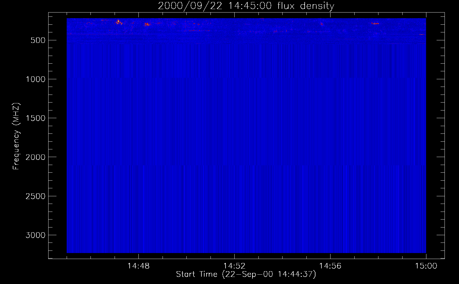Click the plot title '2000/09/22 14:45:00 flux density'
This screenshot has width=459, height=284.
(246, 6)
